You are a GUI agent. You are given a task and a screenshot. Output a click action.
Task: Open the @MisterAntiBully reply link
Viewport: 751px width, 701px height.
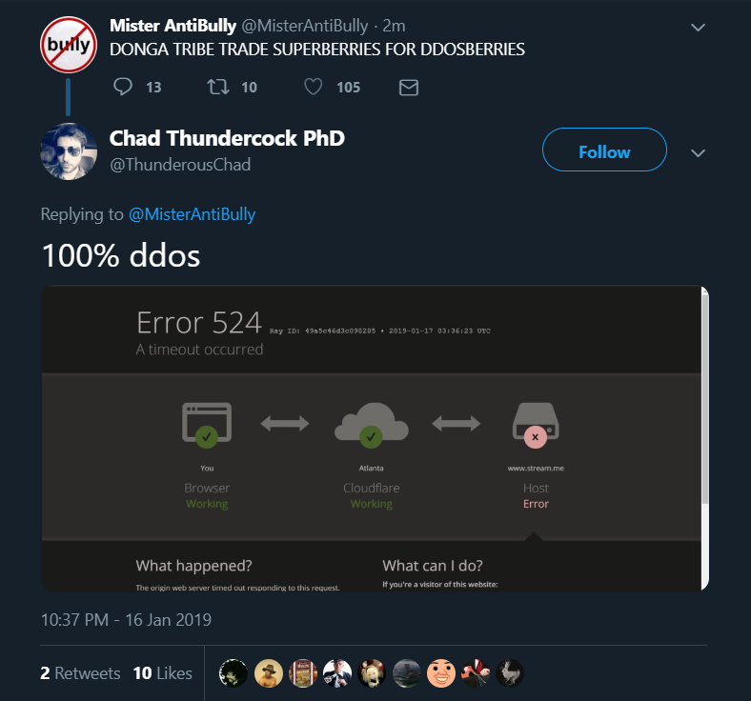[193, 214]
